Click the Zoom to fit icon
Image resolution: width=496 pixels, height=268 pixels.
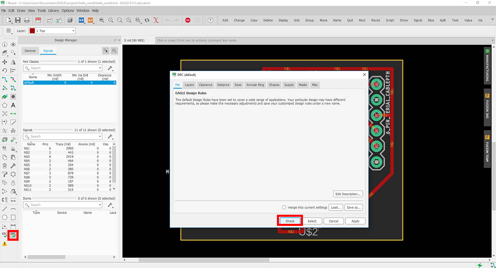[102, 20]
